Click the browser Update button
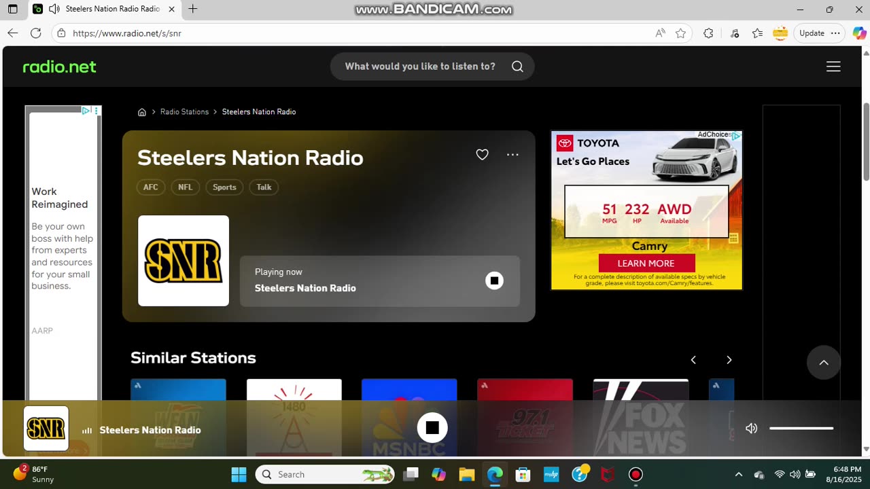Screen dimensions: 870x489 pos(820,33)
